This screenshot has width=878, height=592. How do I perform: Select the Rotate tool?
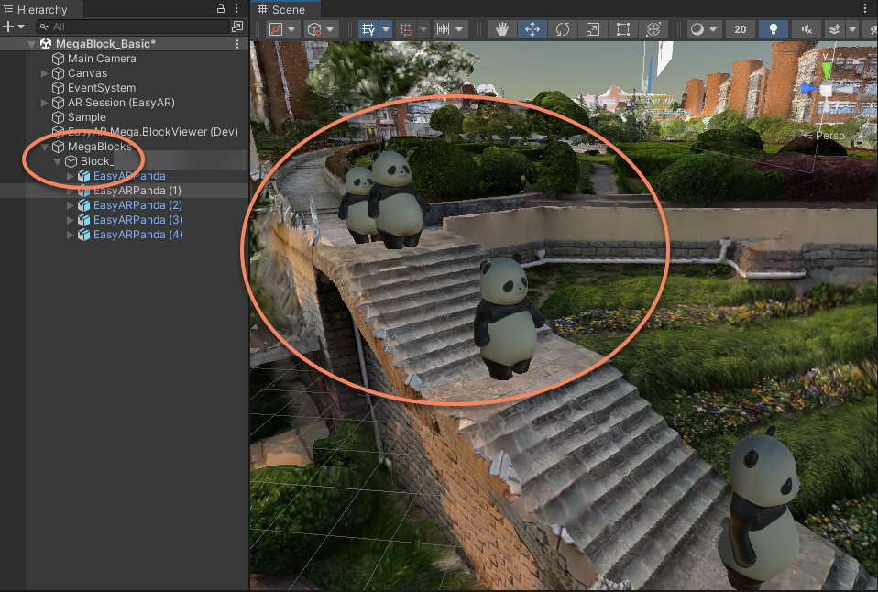point(563,29)
